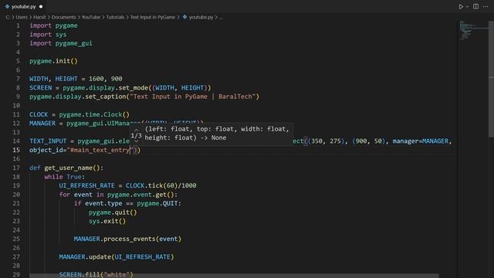Click 'UI_REFRESH_RATE = CLOCK.tick(60)/1000' line
494x278 pixels.
[127, 185]
